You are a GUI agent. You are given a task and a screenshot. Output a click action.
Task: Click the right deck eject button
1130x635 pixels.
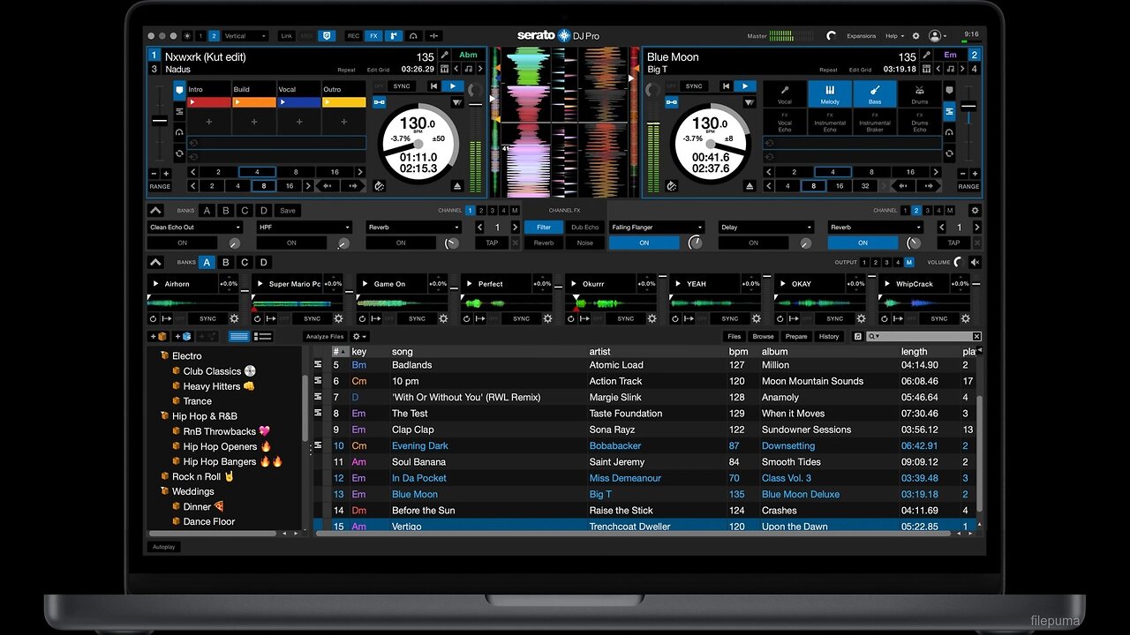(749, 186)
